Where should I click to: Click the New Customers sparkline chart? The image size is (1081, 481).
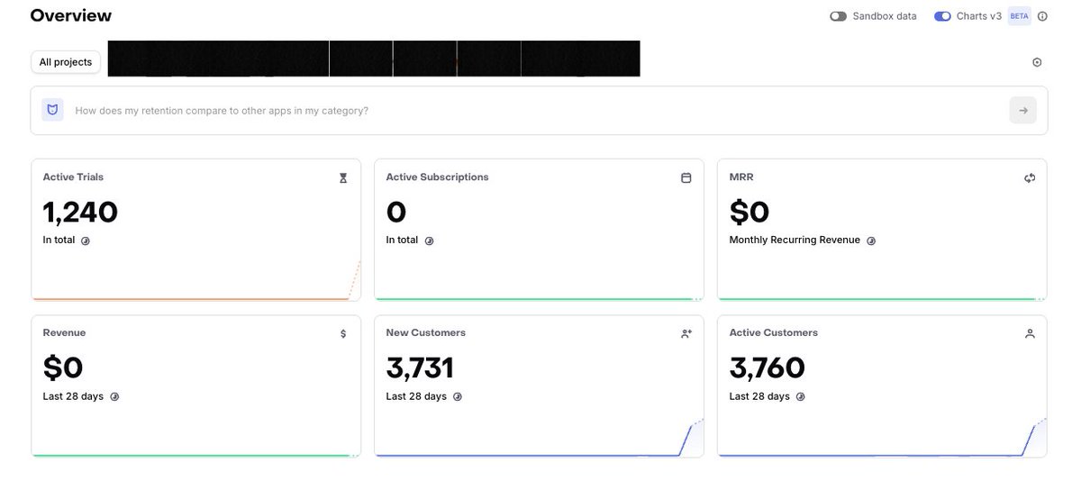pos(539,436)
